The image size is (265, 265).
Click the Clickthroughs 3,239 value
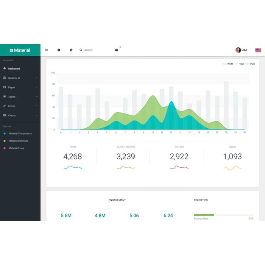coord(126,156)
